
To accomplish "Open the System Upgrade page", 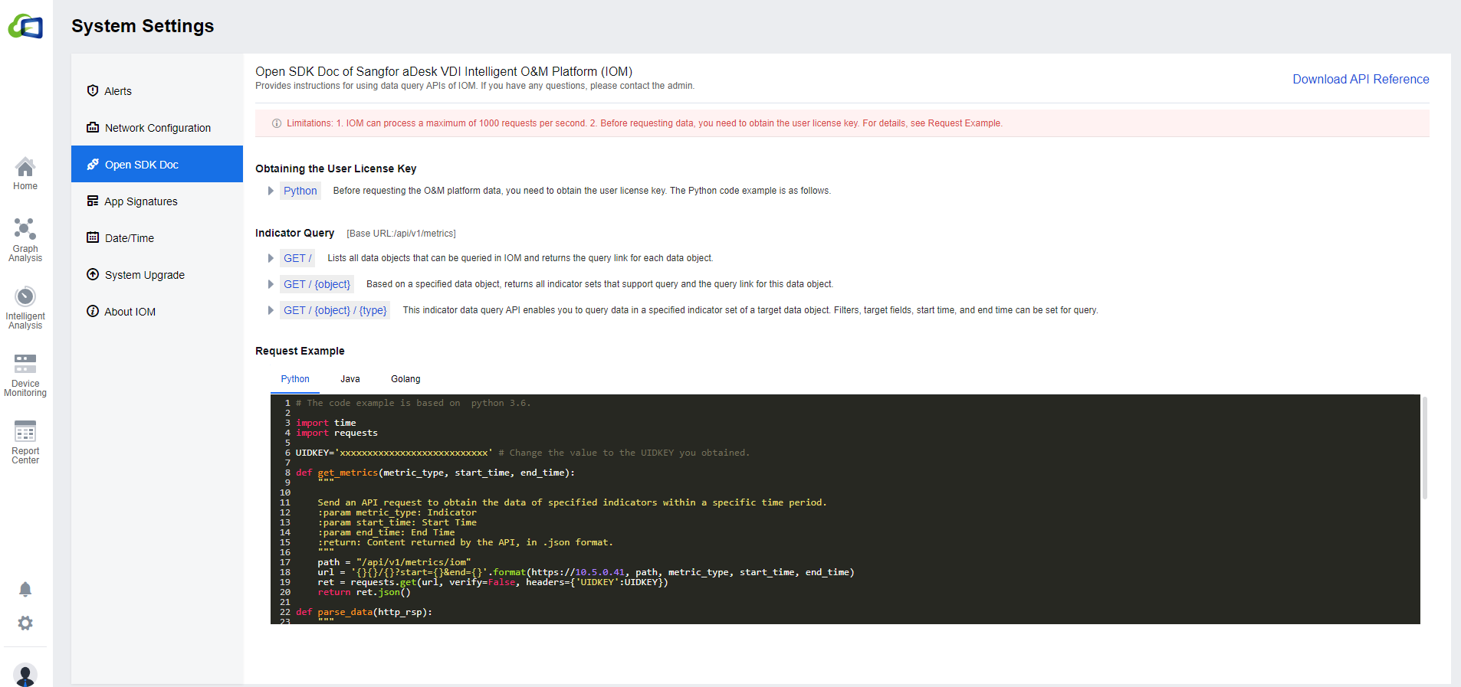I will coord(144,275).
